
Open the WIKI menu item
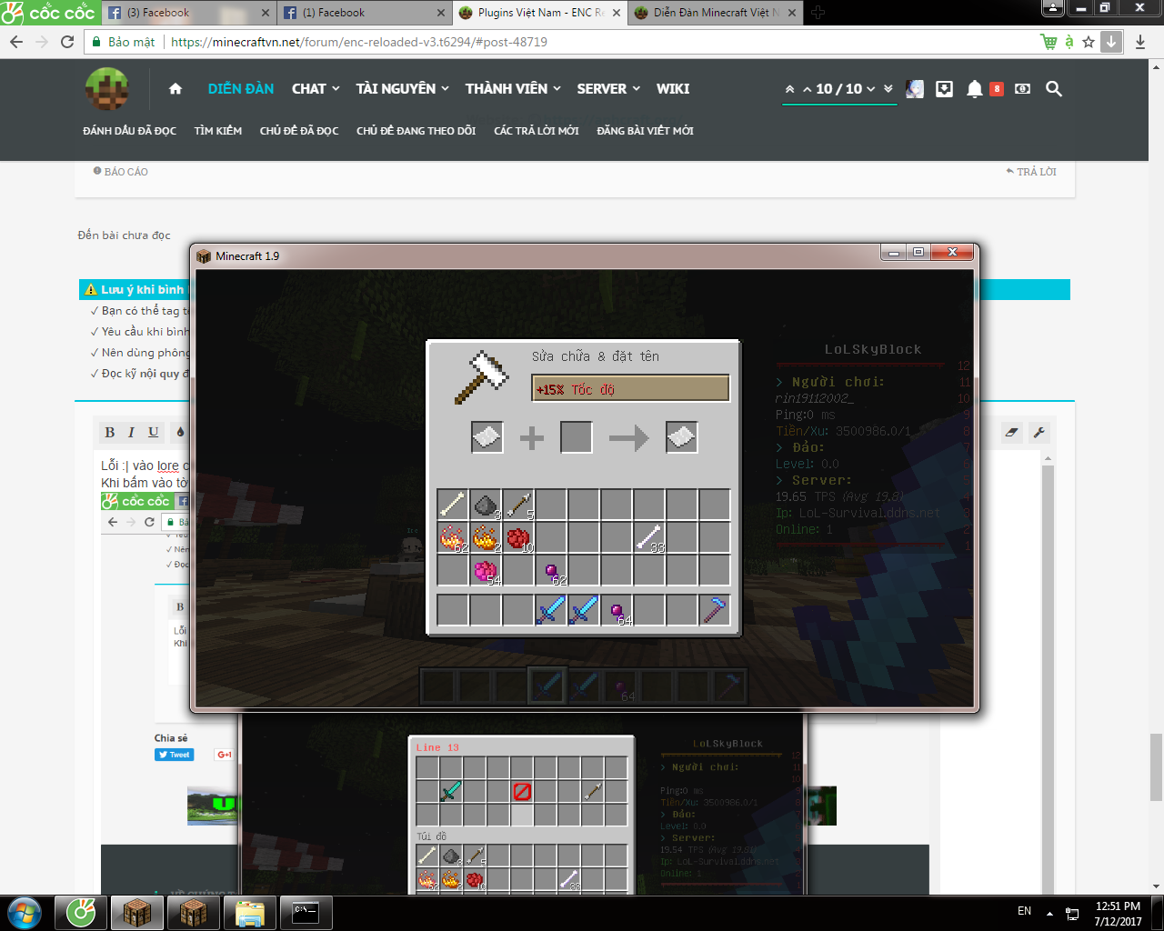(x=673, y=89)
